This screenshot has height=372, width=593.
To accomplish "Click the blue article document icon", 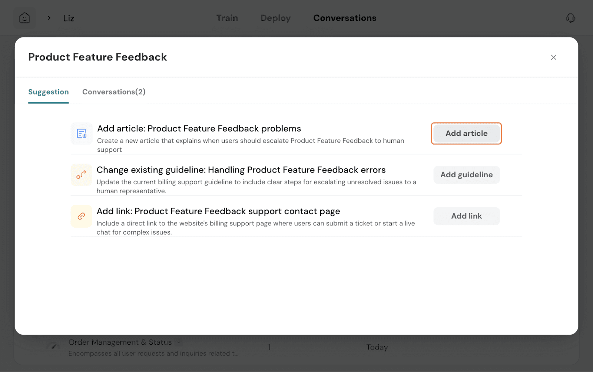I will pos(82,133).
